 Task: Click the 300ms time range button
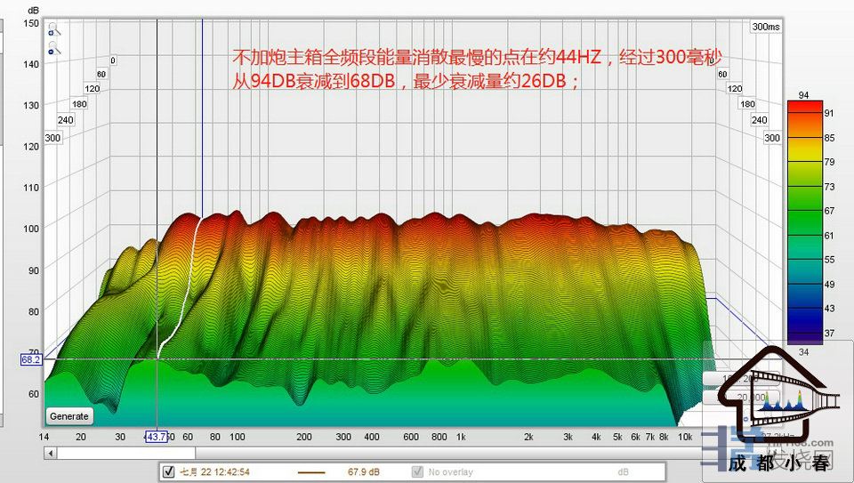pyautogui.click(x=765, y=27)
